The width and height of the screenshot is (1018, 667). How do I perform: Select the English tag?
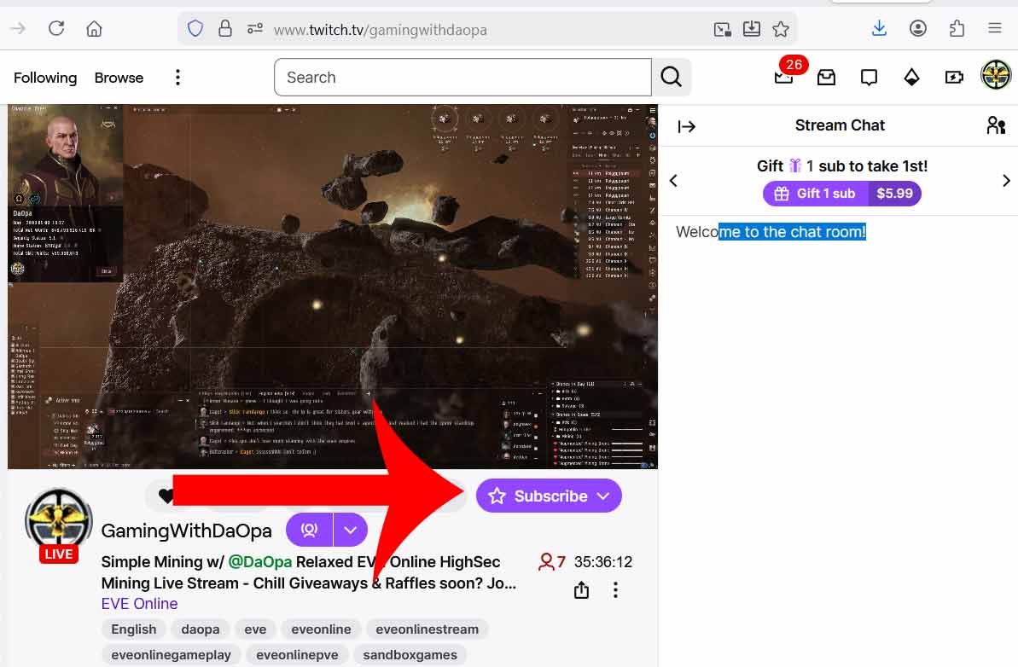(134, 629)
